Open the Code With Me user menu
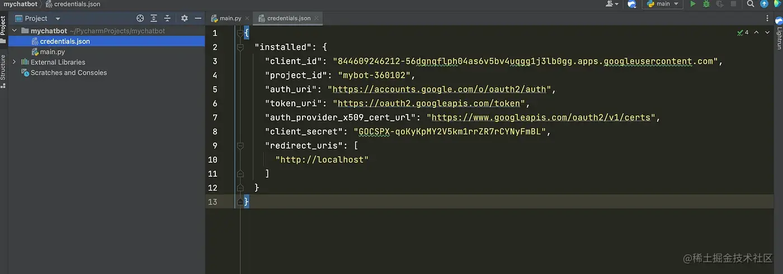Screen dimensions: 783x274 coord(612,4)
